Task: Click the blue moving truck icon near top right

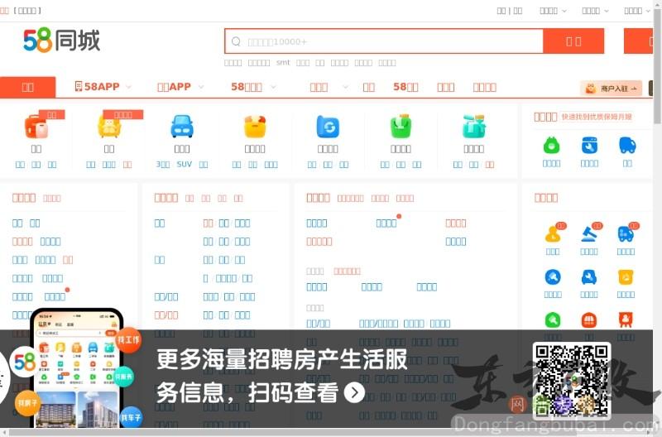Action: point(627,146)
